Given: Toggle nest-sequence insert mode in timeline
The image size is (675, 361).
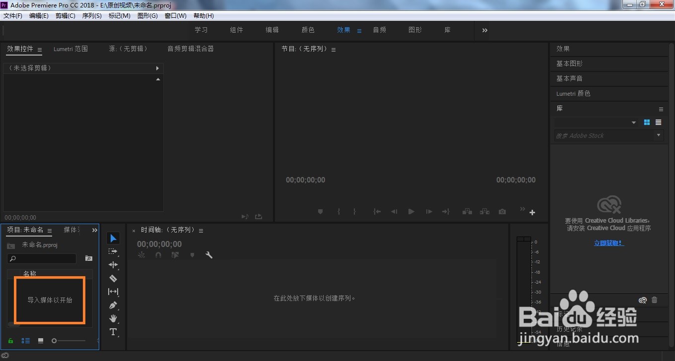Looking at the screenshot, I should click(141, 255).
